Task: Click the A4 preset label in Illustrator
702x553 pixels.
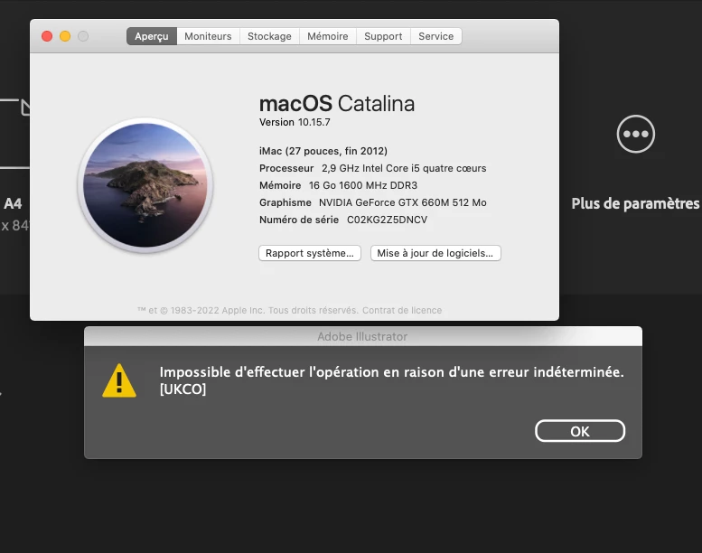Action: (13, 203)
